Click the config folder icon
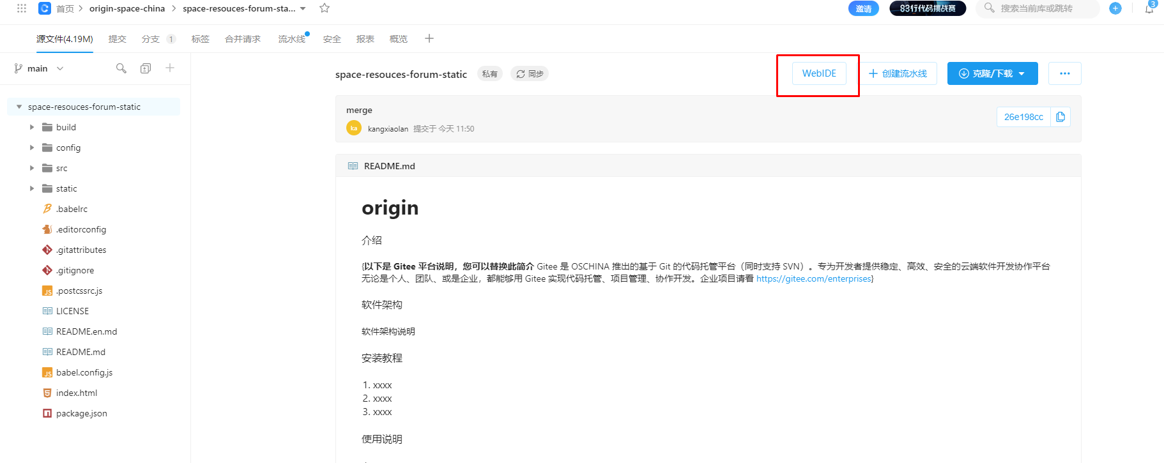 (x=47, y=148)
